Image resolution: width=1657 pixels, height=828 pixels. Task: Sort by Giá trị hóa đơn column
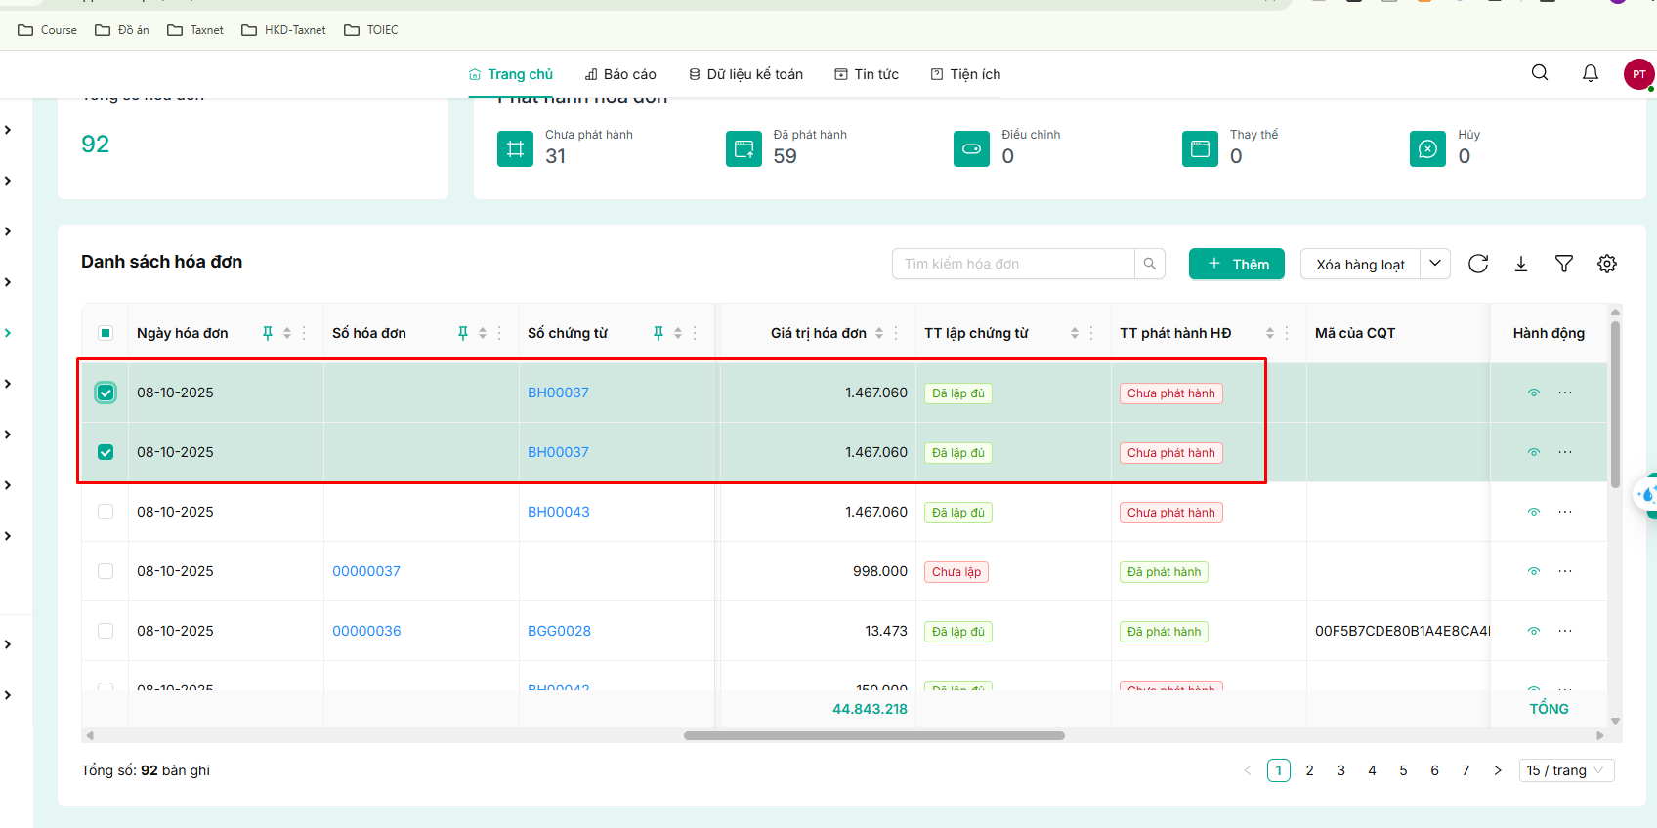click(x=879, y=333)
